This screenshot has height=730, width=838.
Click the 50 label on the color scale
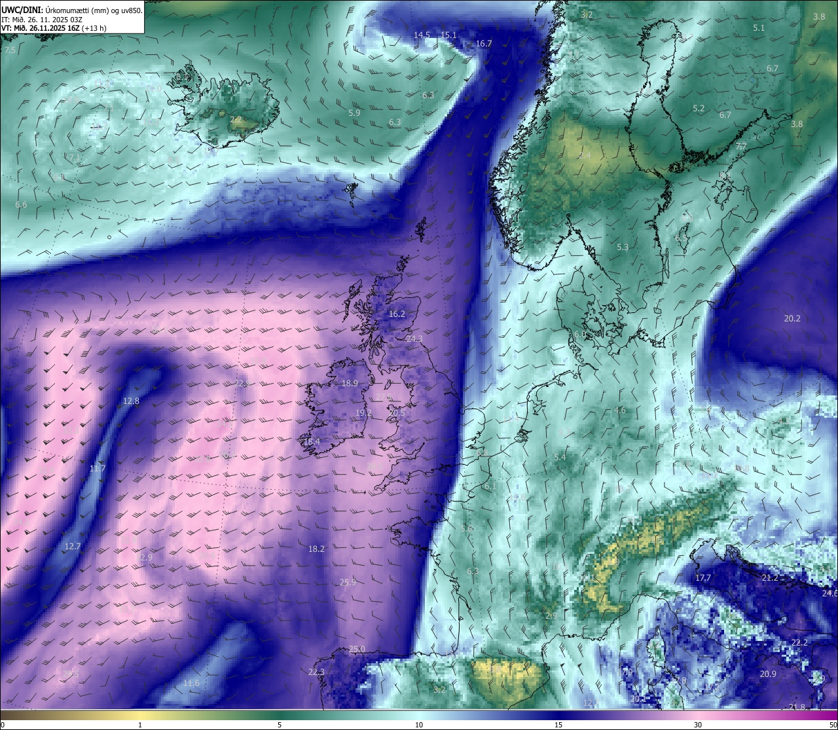tap(833, 725)
